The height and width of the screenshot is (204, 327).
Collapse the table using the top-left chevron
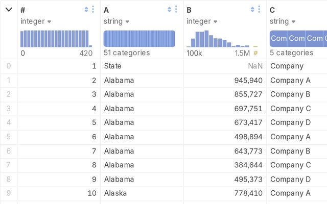pos(9,9)
